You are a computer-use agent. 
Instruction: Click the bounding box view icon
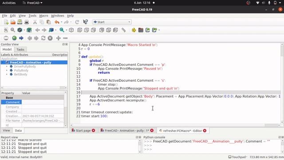(x=29, y=30)
